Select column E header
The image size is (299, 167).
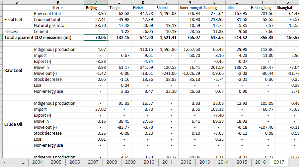(143, 2)
